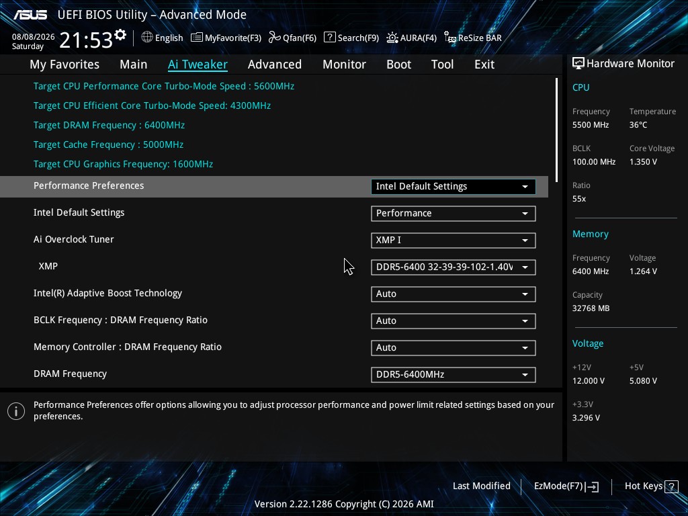Expand Intel Adaptive Boost Technology dropdown
This screenshot has width=688, height=516.
[454, 294]
